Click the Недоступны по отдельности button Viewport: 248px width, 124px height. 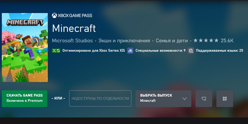(100, 98)
